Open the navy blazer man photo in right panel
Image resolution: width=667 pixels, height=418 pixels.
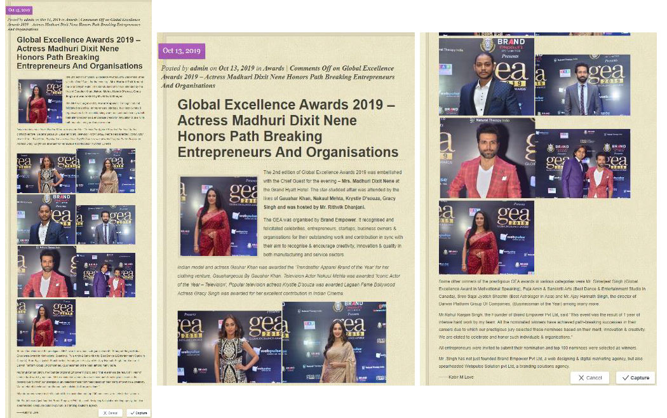(486, 76)
